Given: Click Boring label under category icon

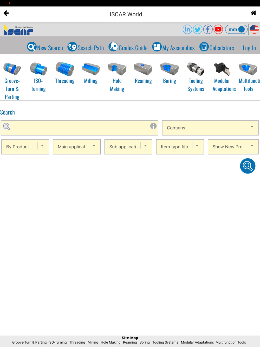Looking at the screenshot, I should point(170,81).
